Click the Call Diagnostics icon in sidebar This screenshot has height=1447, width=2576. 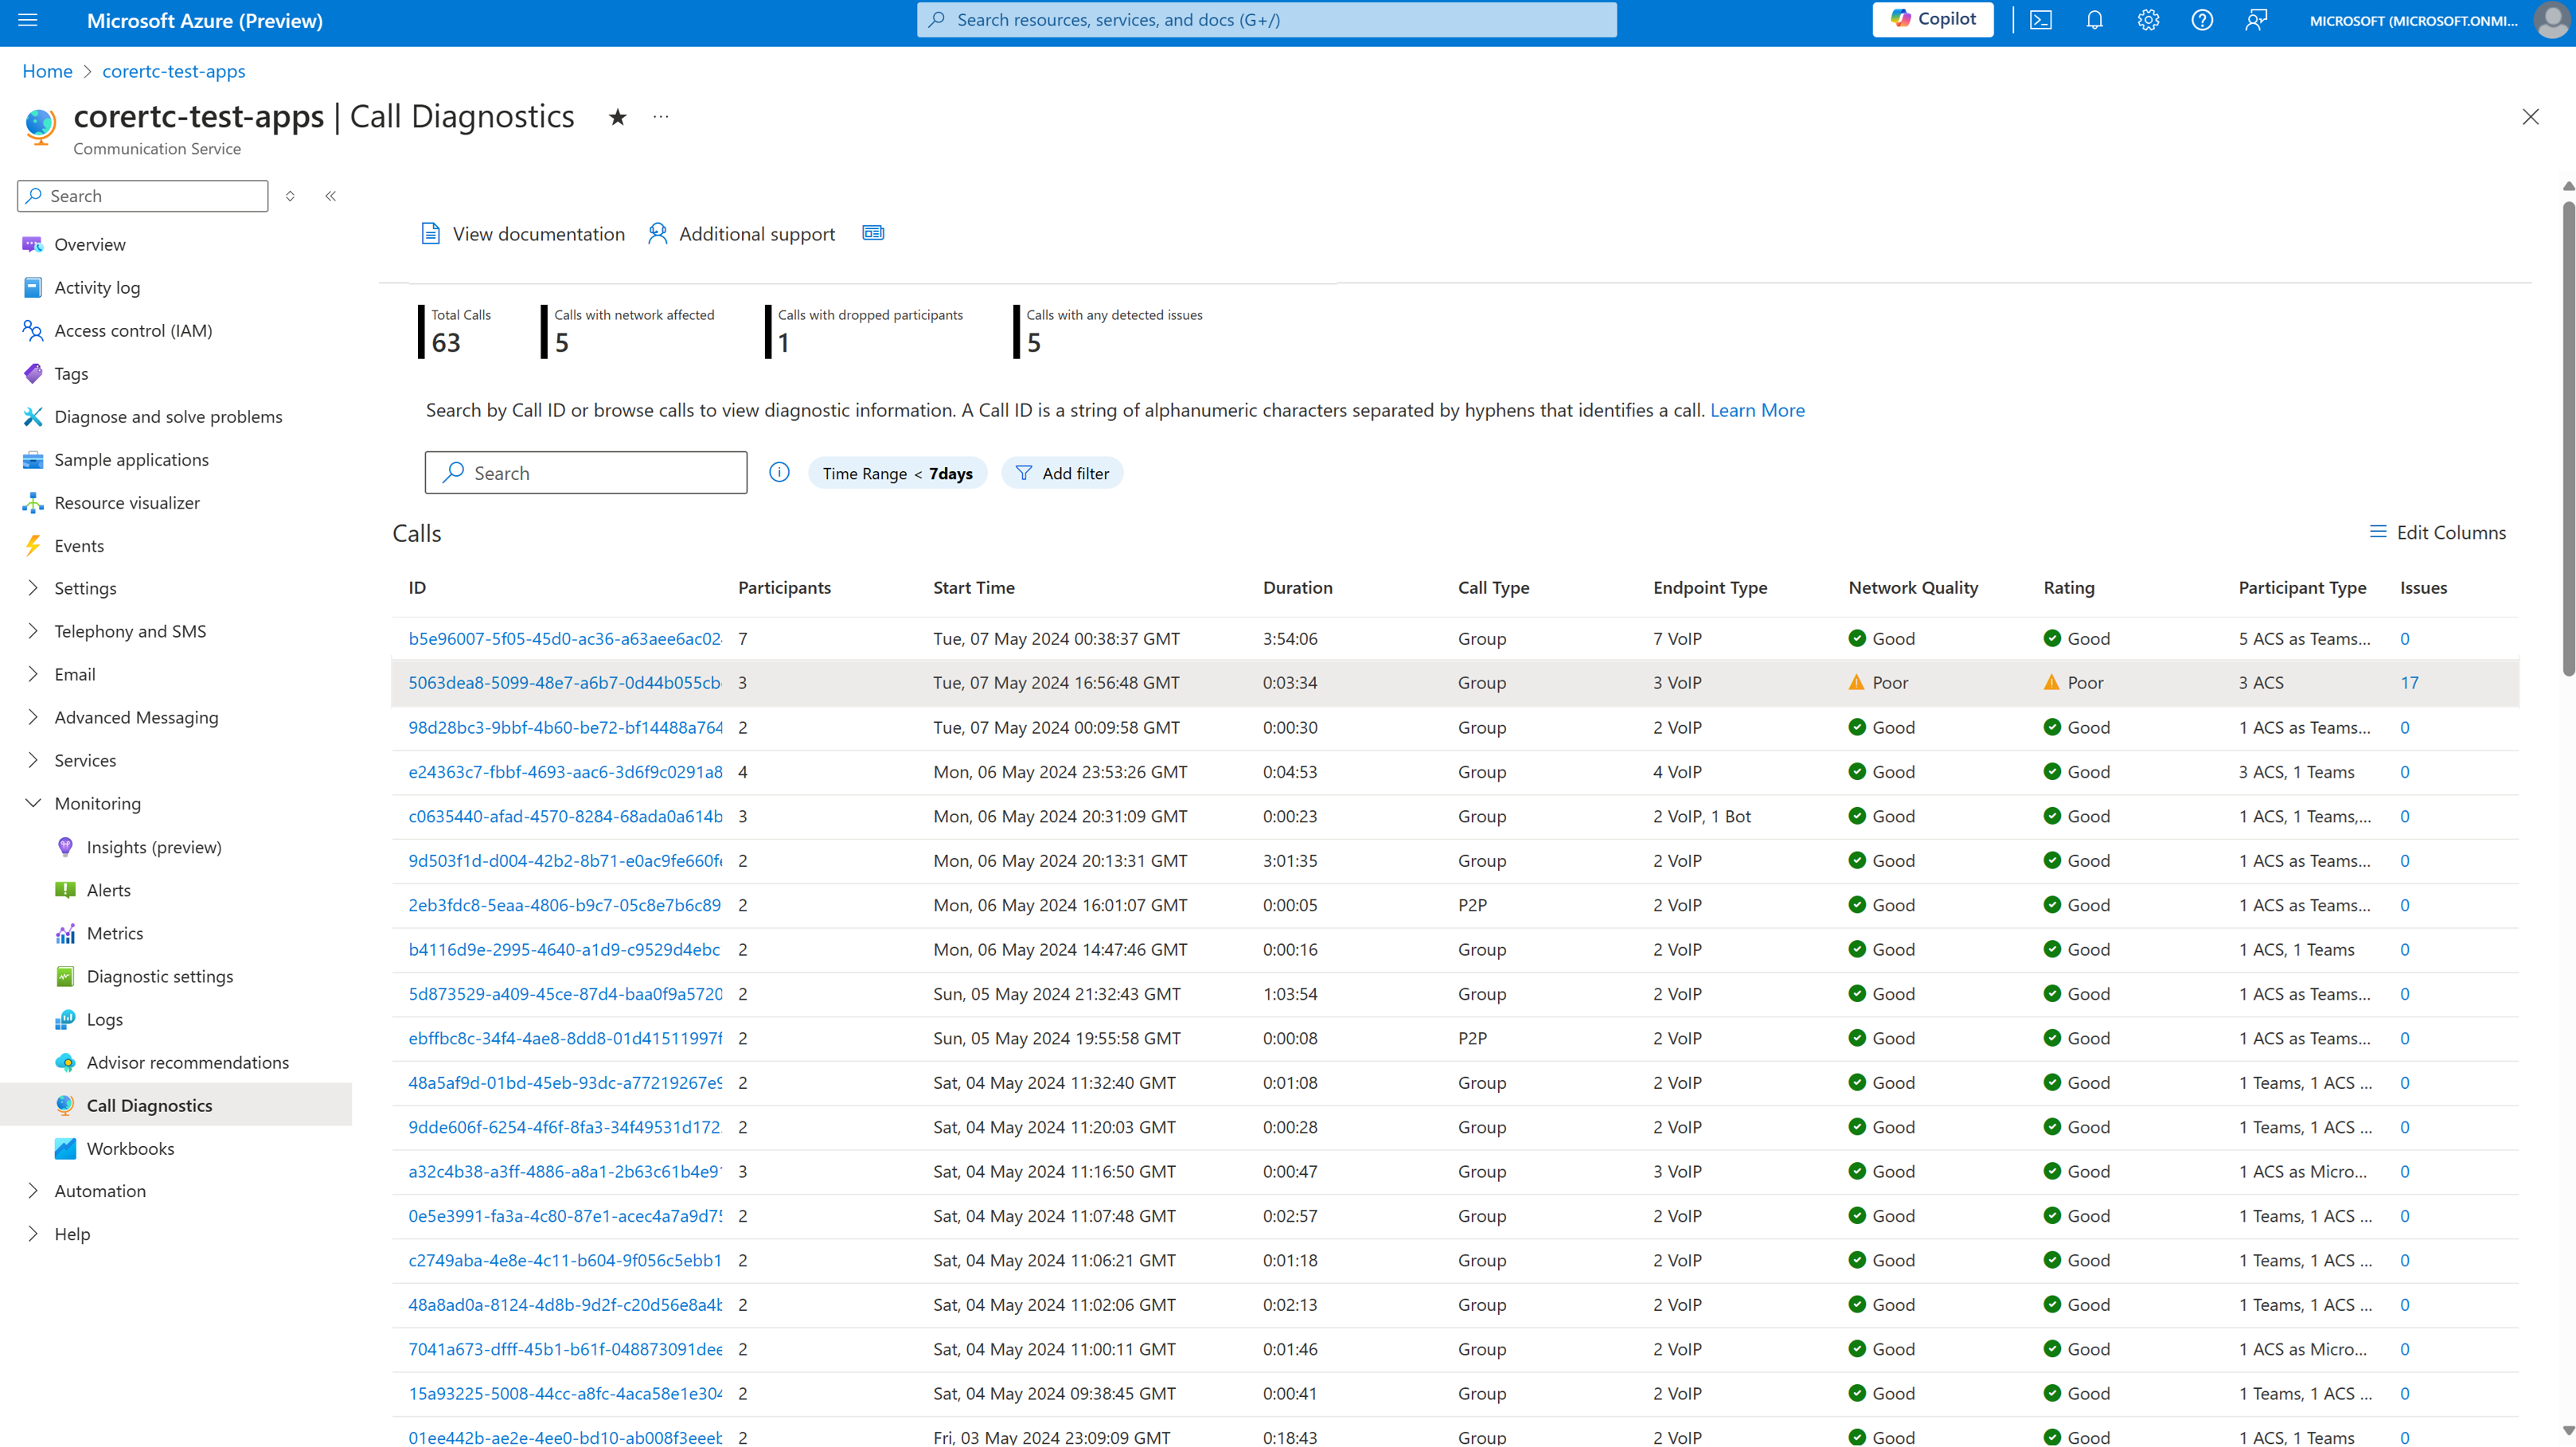tap(65, 1106)
